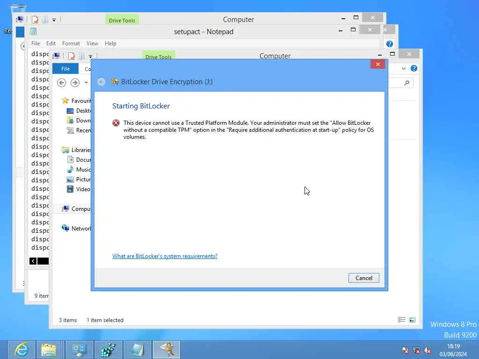Switch to details view icon in status bar
Screen dimensions: 479x359
click(x=402, y=320)
